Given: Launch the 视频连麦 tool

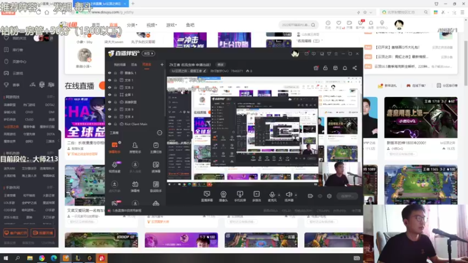Looking at the screenshot, I should click(115, 167).
